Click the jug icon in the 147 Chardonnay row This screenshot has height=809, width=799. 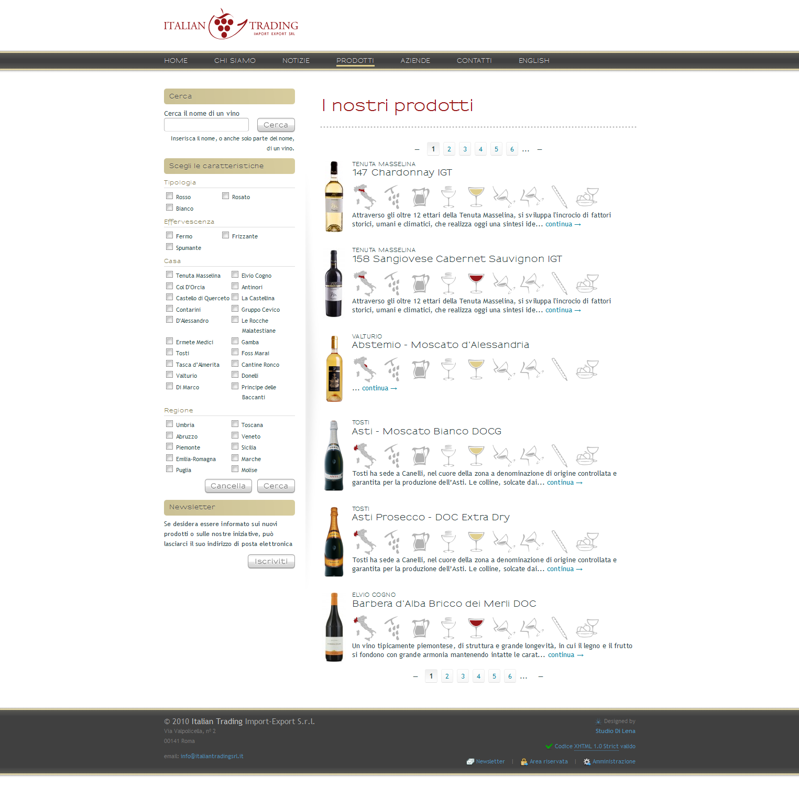pyautogui.click(x=420, y=197)
